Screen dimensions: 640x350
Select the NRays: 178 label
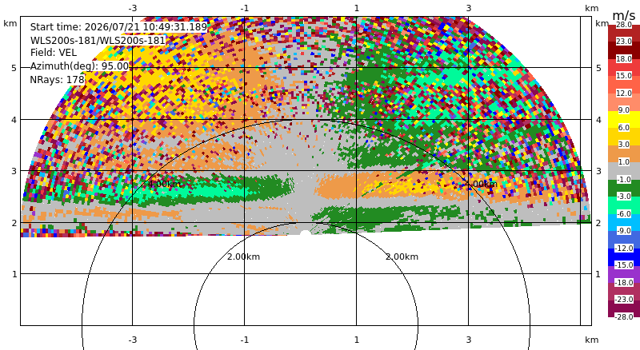tap(57, 79)
